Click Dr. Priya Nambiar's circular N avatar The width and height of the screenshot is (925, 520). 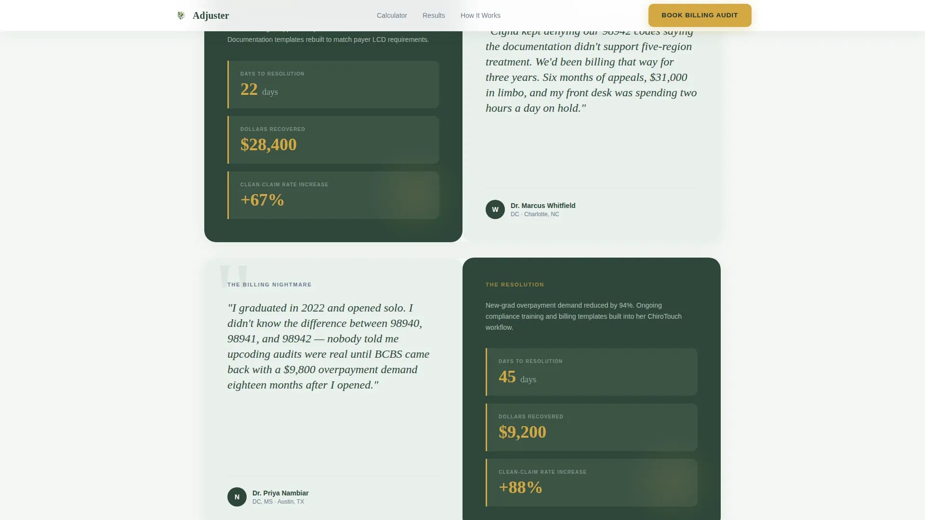click(x=237, y=496)
